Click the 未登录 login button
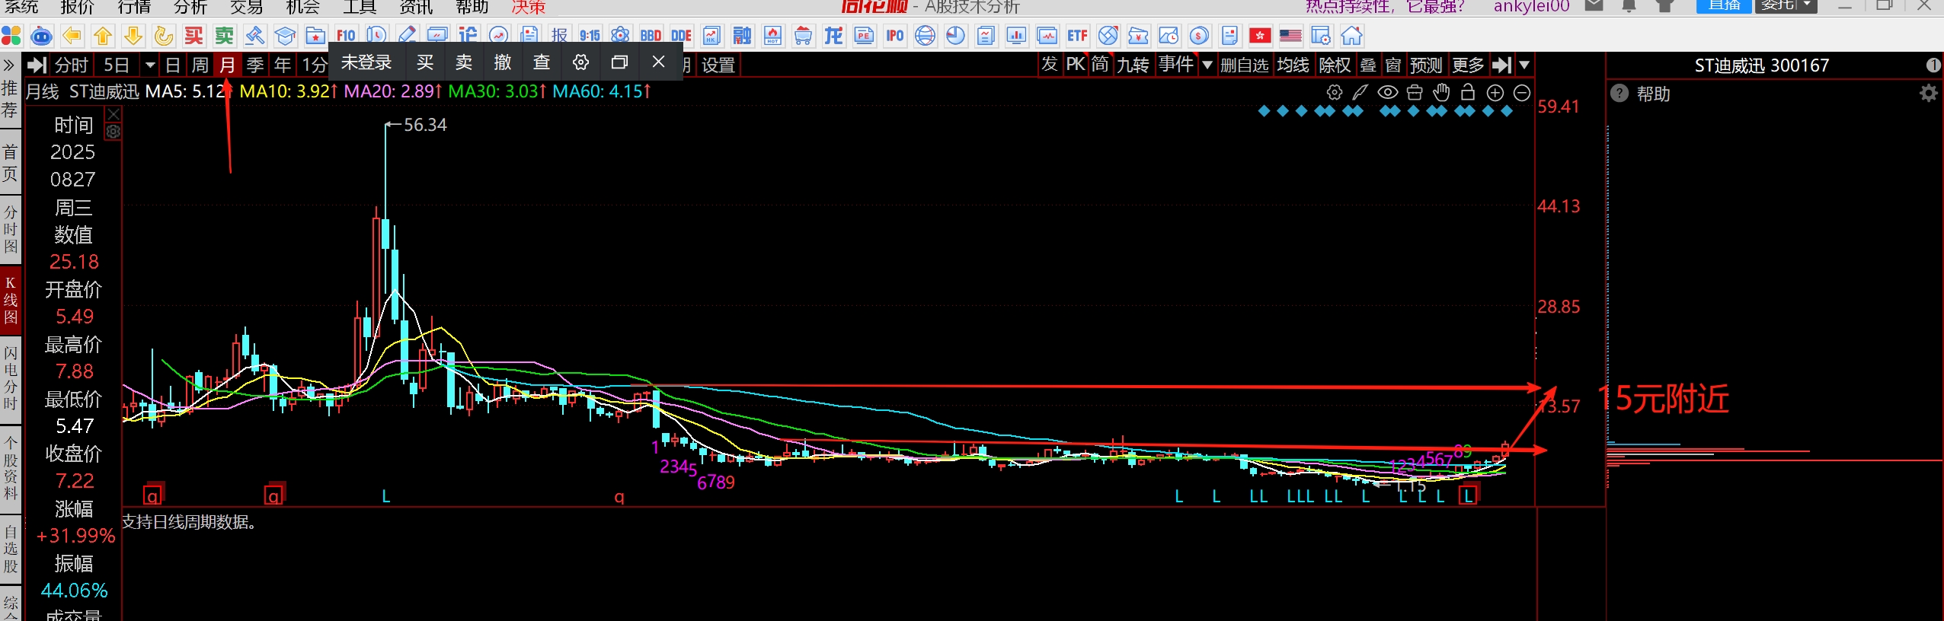This screenshot has height=621, width=1944. click(x=366, y=62)
